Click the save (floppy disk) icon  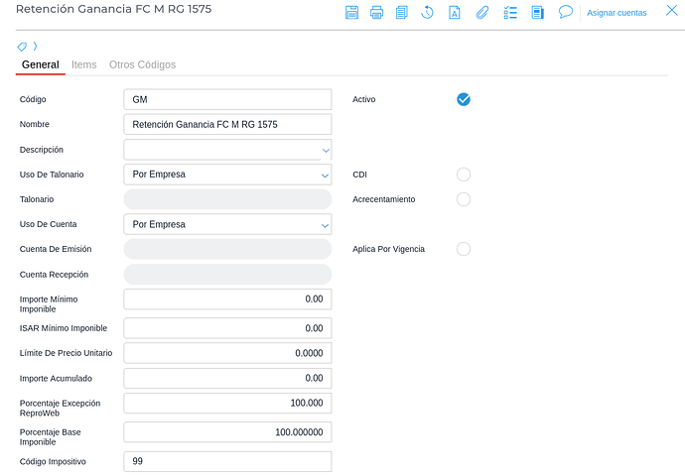(351, 13)
